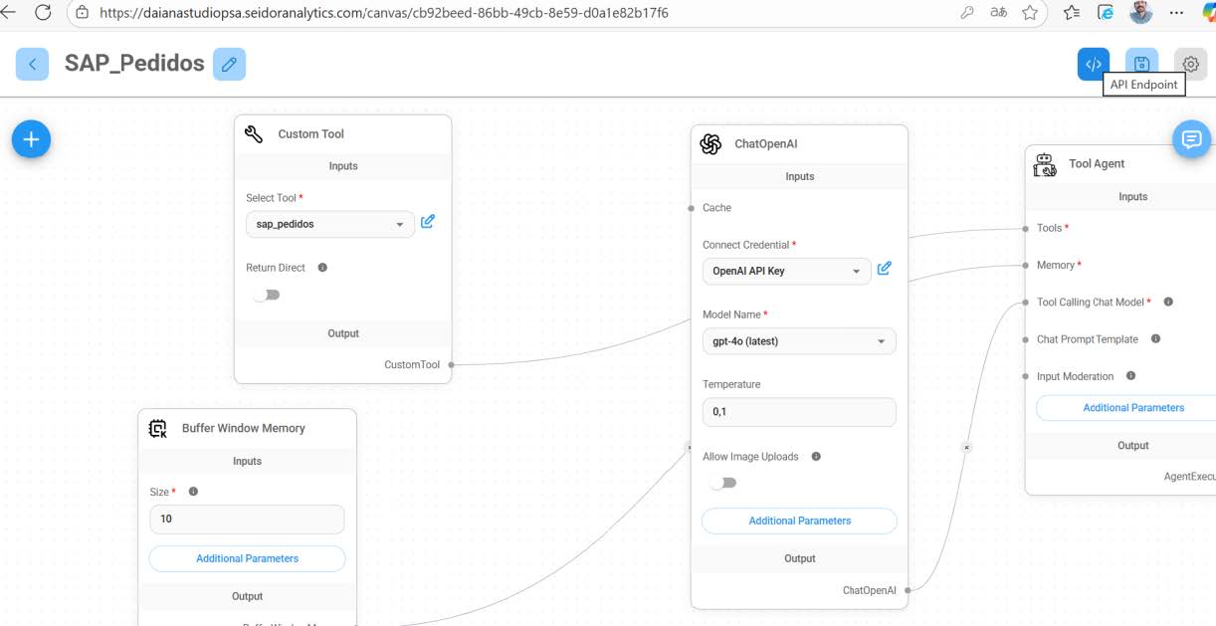Click the info icon next to Input Moderation

pos(1131,376)
